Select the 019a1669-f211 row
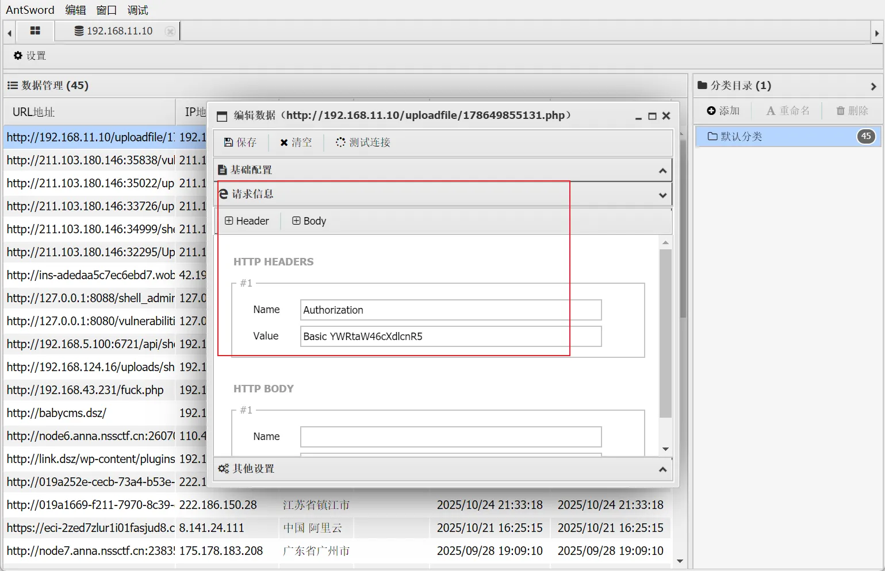 tap(338, 505)
